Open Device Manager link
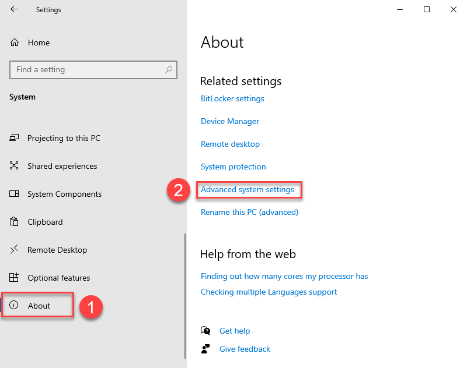This screenshot has width=467, height=368. point(230,121)
